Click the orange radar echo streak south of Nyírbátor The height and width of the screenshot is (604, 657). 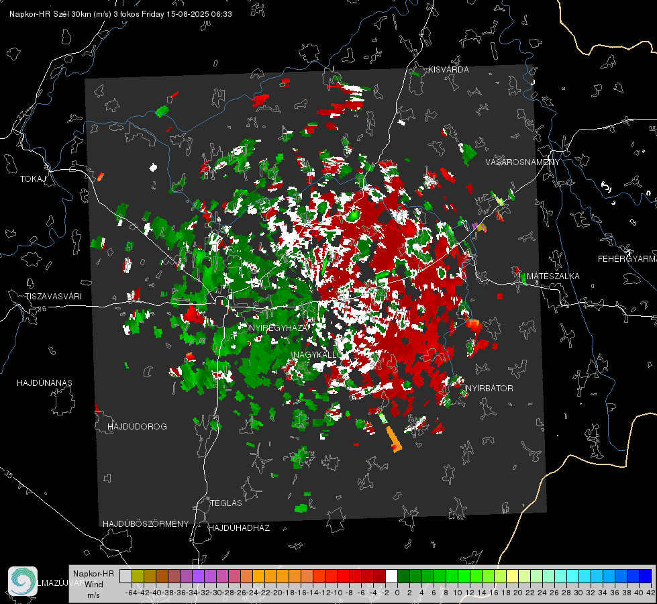pos(394,440)
